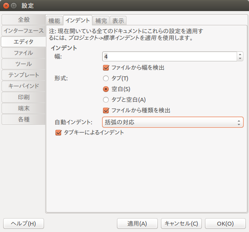This screenshot has width=249, height=232.
Task: Switch to the インデント tab
Action: click(78, 20)
